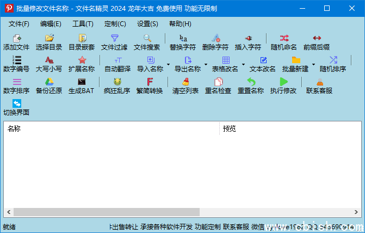Open 选择目录 folder selection tool
The height and width of the screenshot is (233, 365).
coord(49,42)
